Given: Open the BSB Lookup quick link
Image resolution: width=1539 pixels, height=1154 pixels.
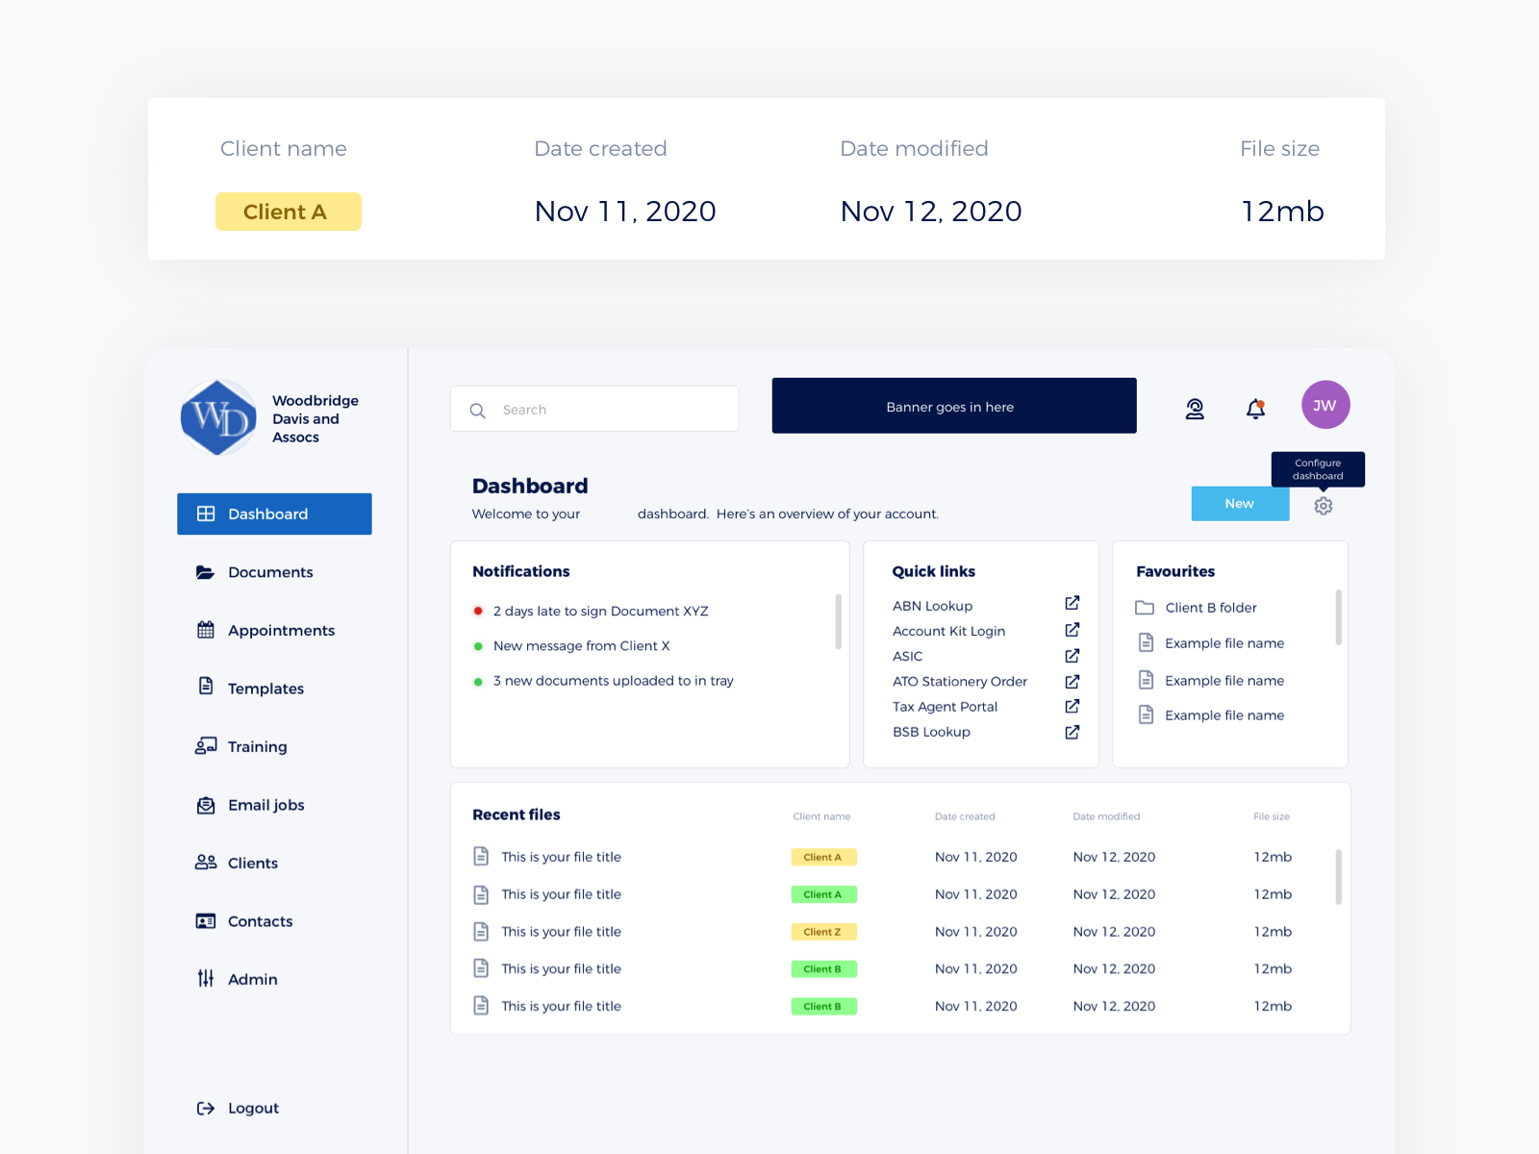Looking at the screenshot, I should [930, 732].
